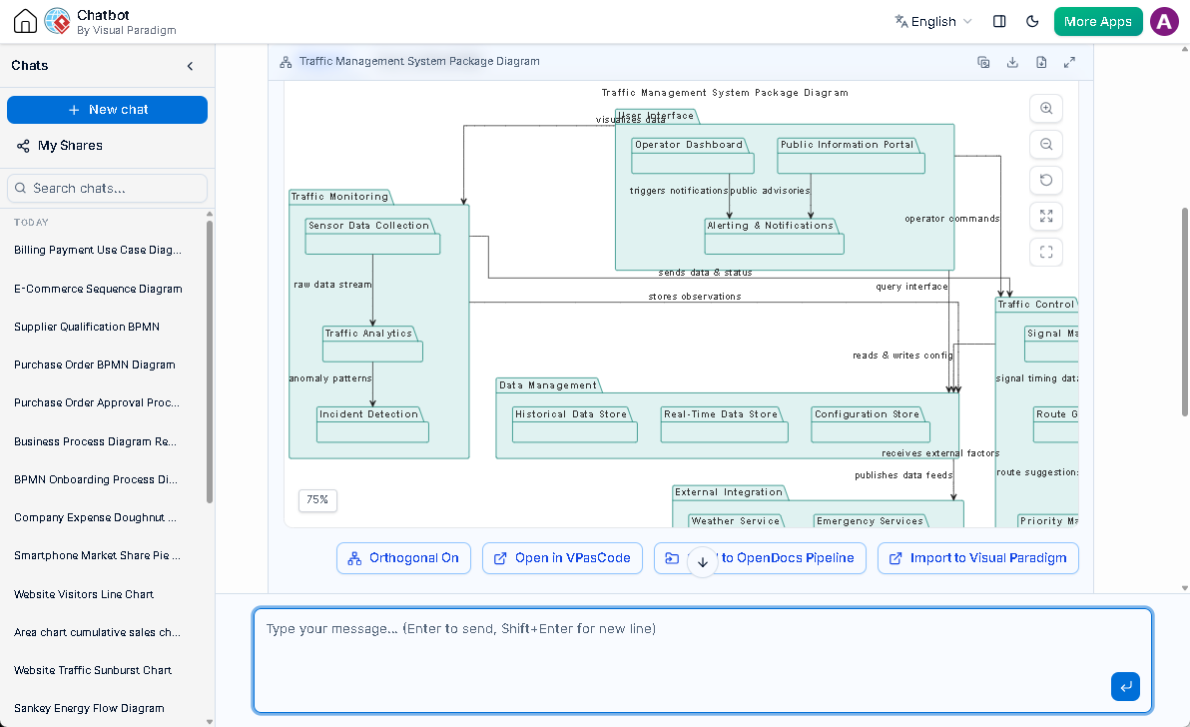The height and width of the screenshot is (727, 1190).
Task: Go to the home icon
Action: 25,21
